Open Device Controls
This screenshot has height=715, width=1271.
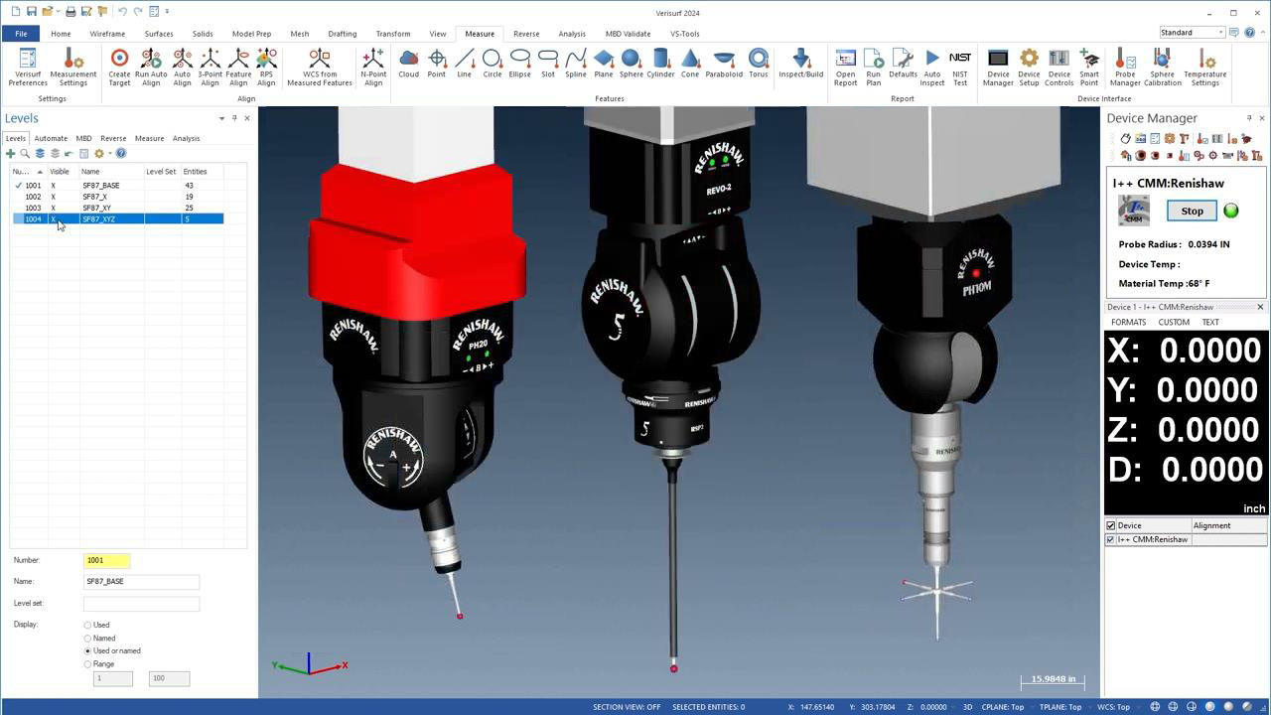pos(1059,68)
